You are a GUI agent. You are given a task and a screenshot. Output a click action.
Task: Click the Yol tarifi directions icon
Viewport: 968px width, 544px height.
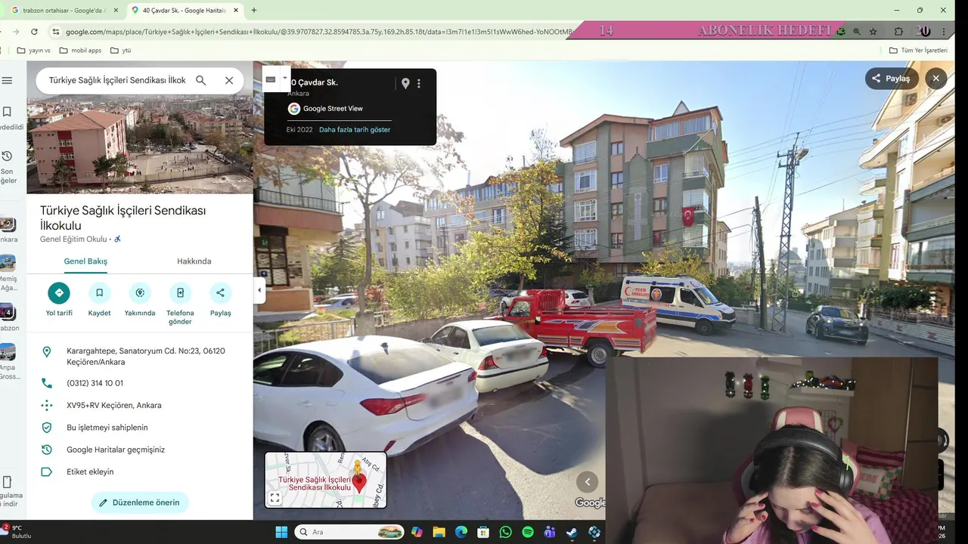[x=59, y=293]
